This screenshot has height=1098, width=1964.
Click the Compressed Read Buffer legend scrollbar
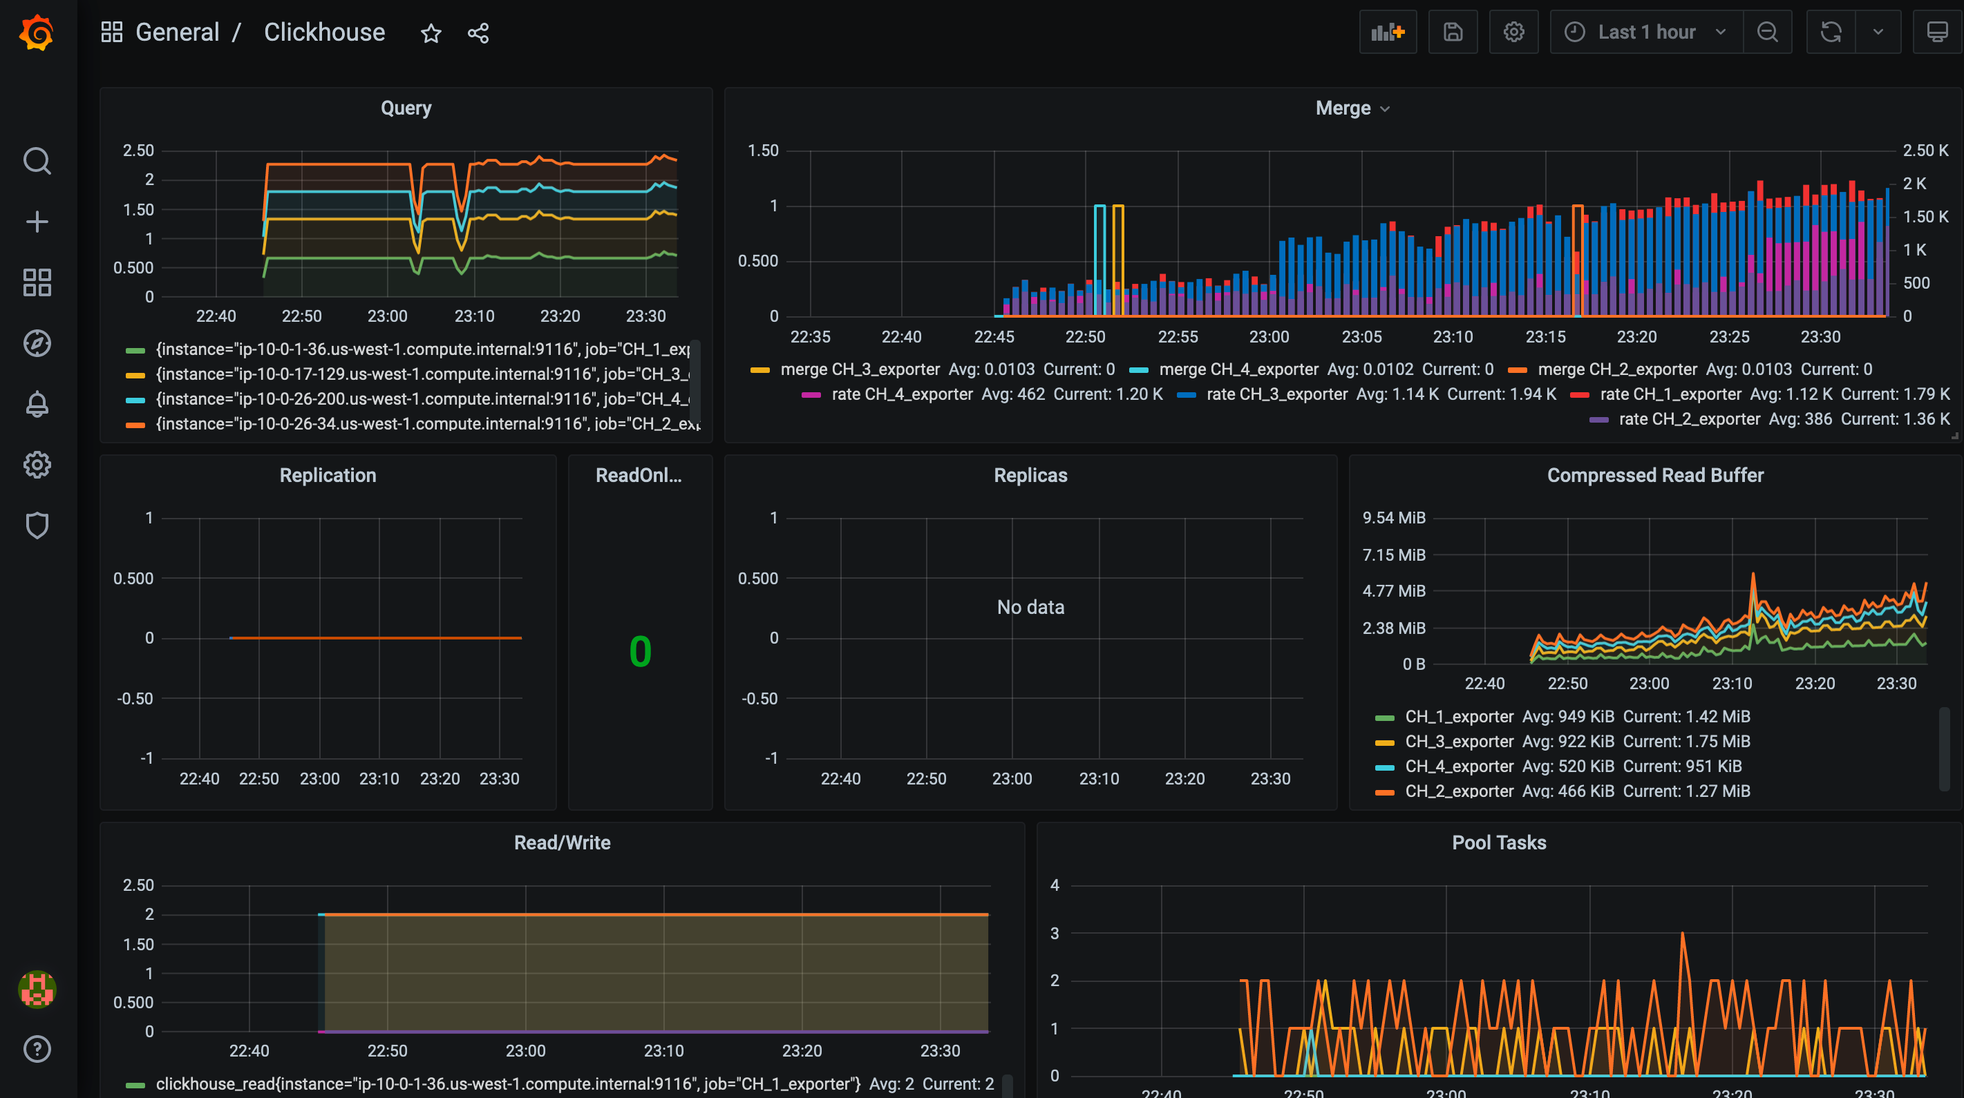[1943, 751]
